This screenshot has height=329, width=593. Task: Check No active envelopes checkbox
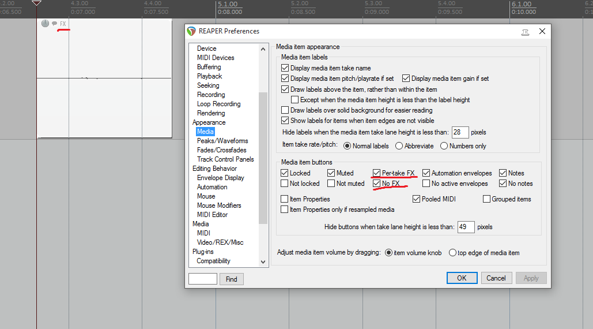426,183
